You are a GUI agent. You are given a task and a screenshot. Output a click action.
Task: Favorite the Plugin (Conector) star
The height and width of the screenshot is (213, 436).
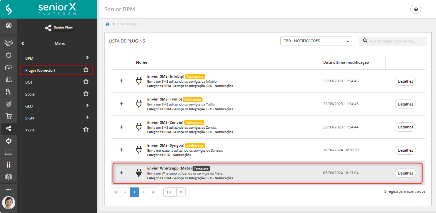point(86,70)
